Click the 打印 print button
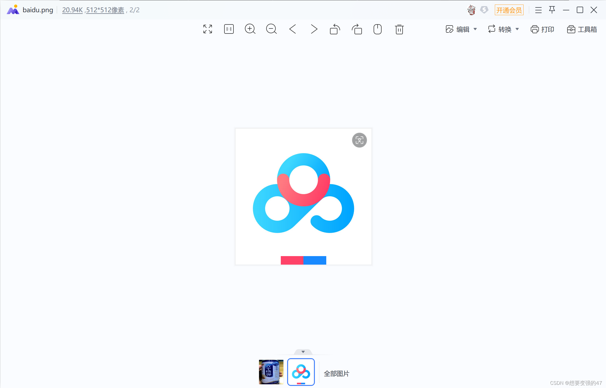The image size is (606, 388). 542,29
